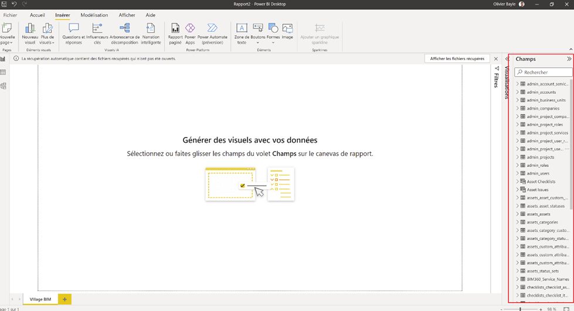Viewport: 574px width, 311px height.
Task: Open Olivier Bayle's account avatar
Action: [x=522, y=4]
